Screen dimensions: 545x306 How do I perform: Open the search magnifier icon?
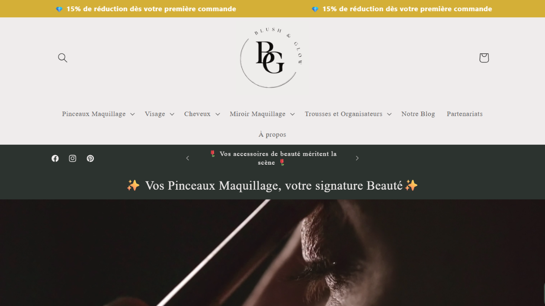(63, 58)
